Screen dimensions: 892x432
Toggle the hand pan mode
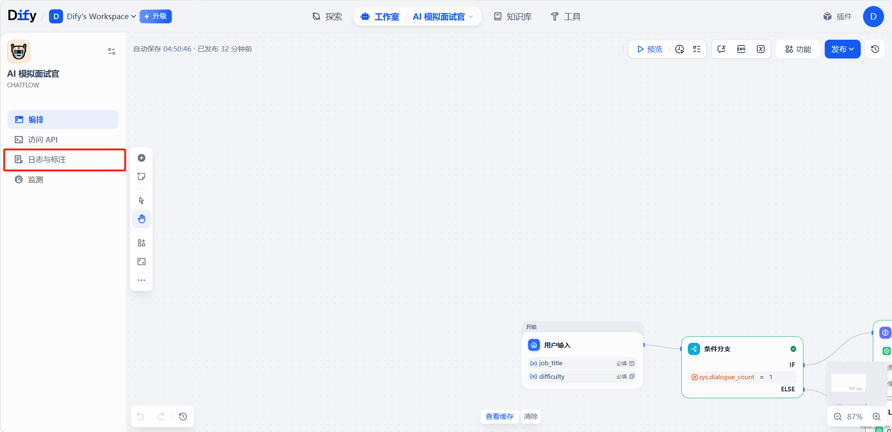142,219
